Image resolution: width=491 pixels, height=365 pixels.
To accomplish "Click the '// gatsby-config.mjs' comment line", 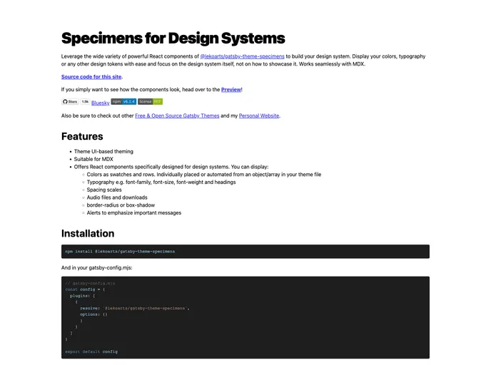I will [x=90, y=283].
